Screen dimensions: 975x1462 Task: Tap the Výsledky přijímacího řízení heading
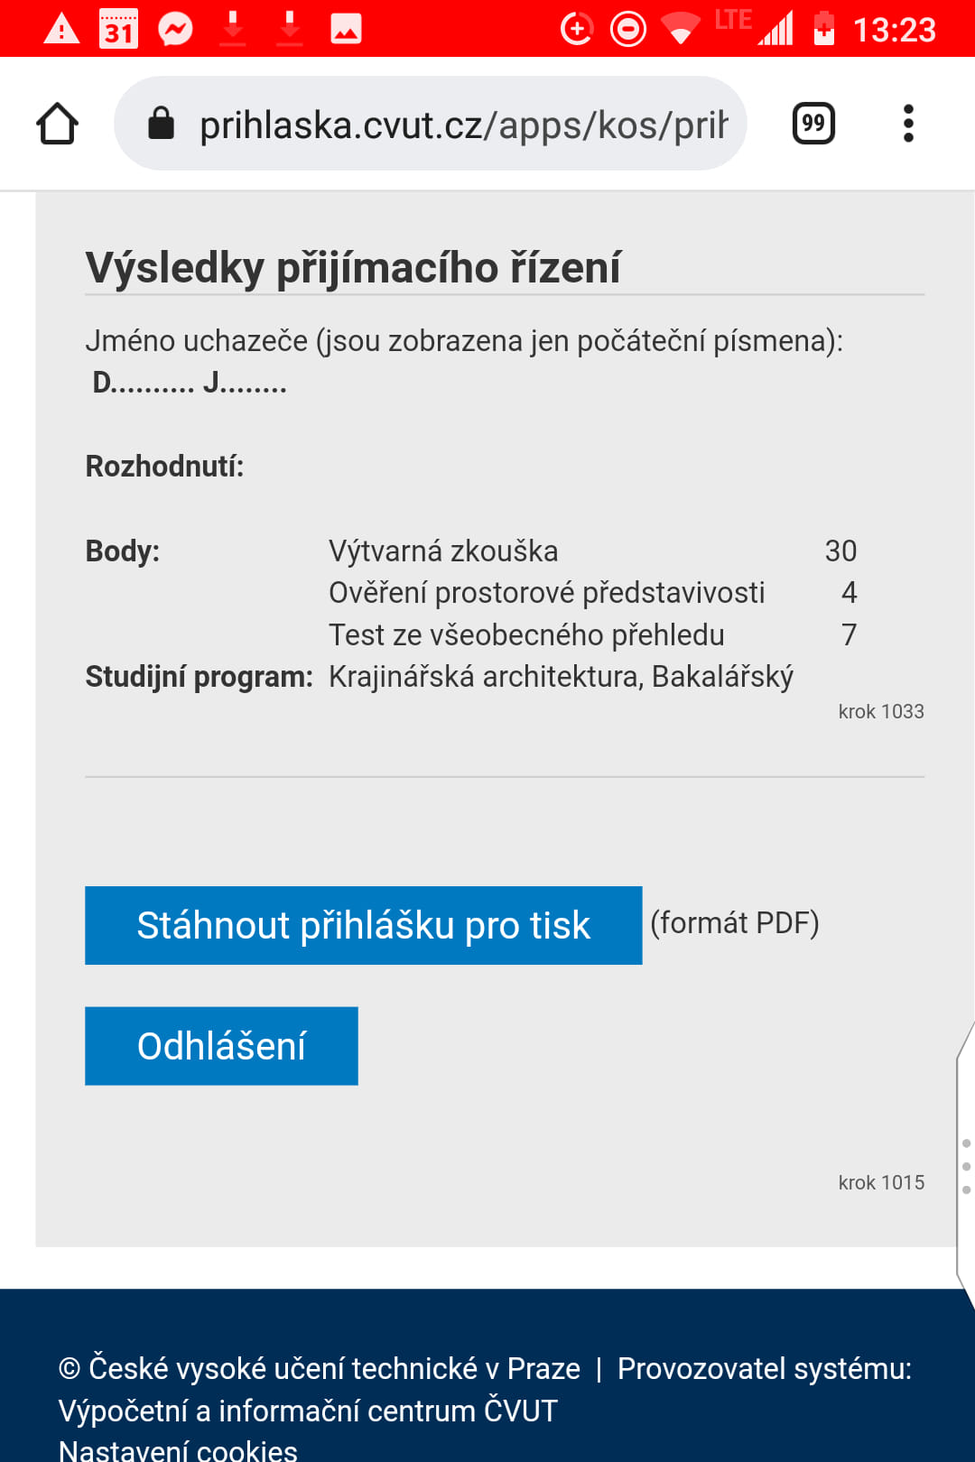(x=353, y=268)
